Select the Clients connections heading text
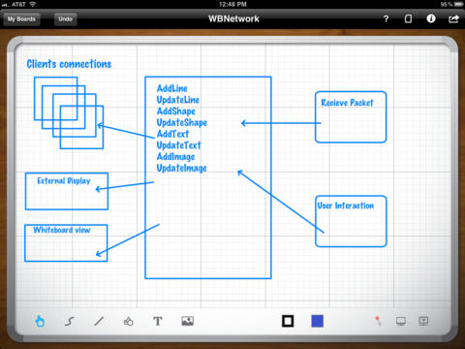 pyautogui.click(x=69, y=64)
